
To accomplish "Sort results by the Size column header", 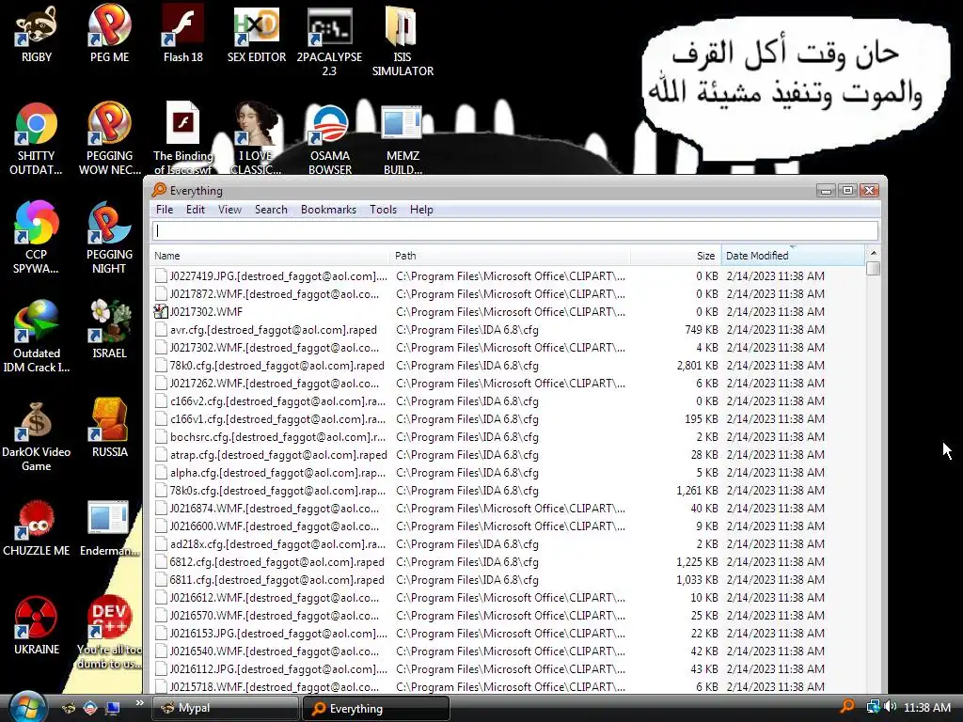I will (675, 256).
